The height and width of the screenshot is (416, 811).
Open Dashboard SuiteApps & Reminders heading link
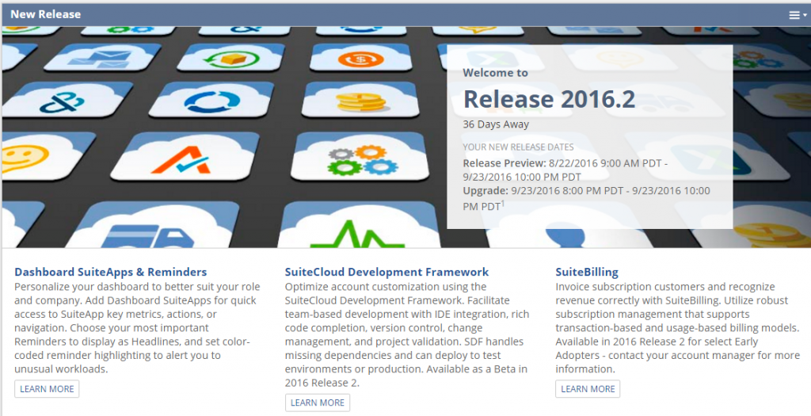point(111,272)
